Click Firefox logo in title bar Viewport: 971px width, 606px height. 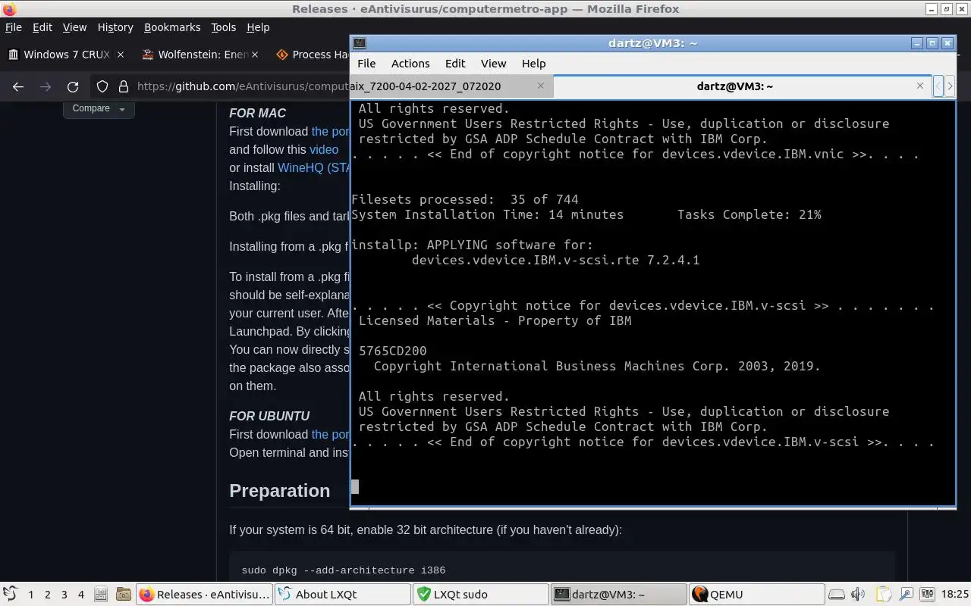coord(9,9)
